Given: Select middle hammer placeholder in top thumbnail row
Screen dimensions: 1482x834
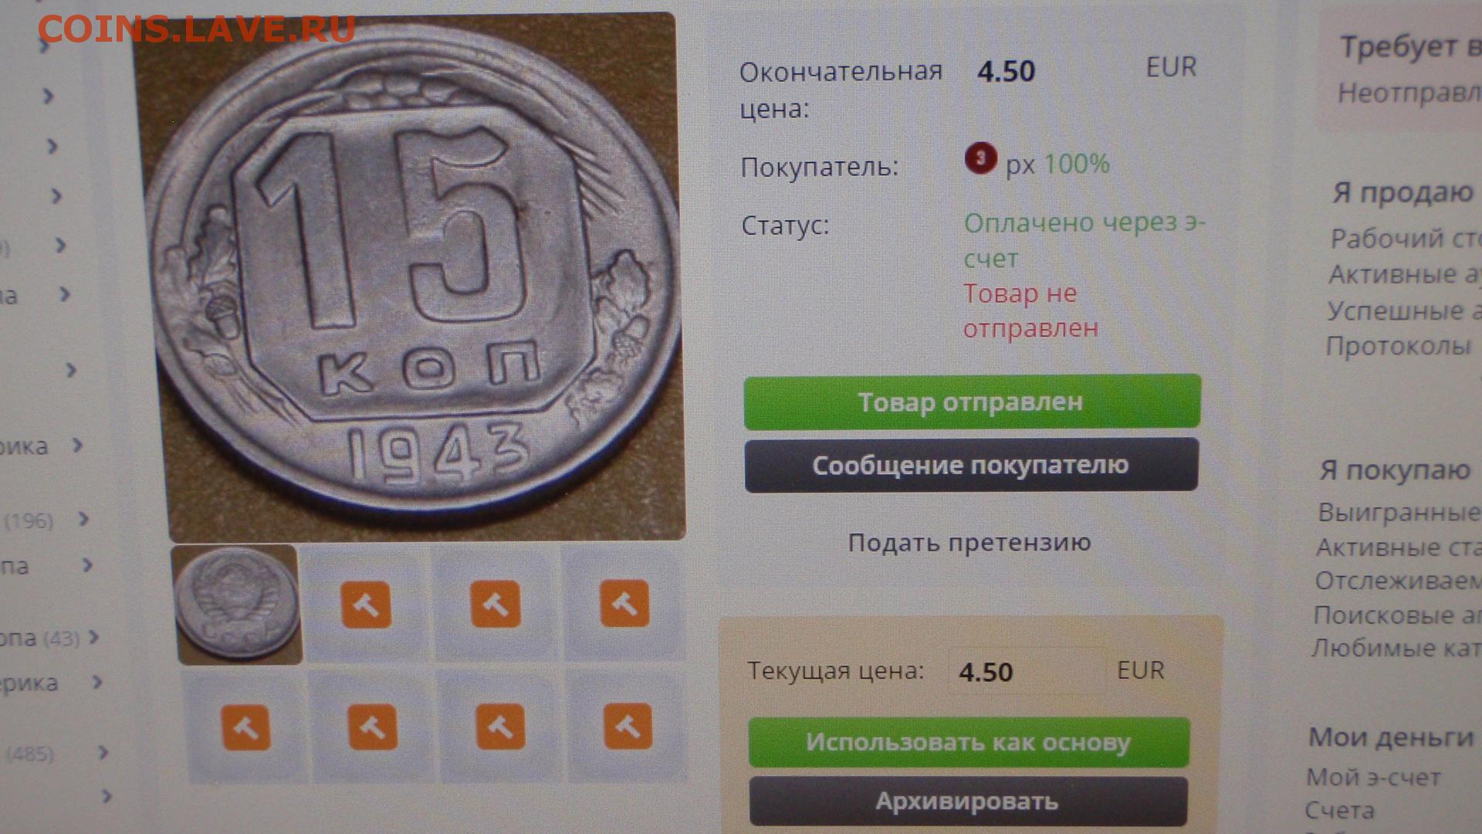Looking at the screenshot, I should pyautogui.click(x=496, y=603).
